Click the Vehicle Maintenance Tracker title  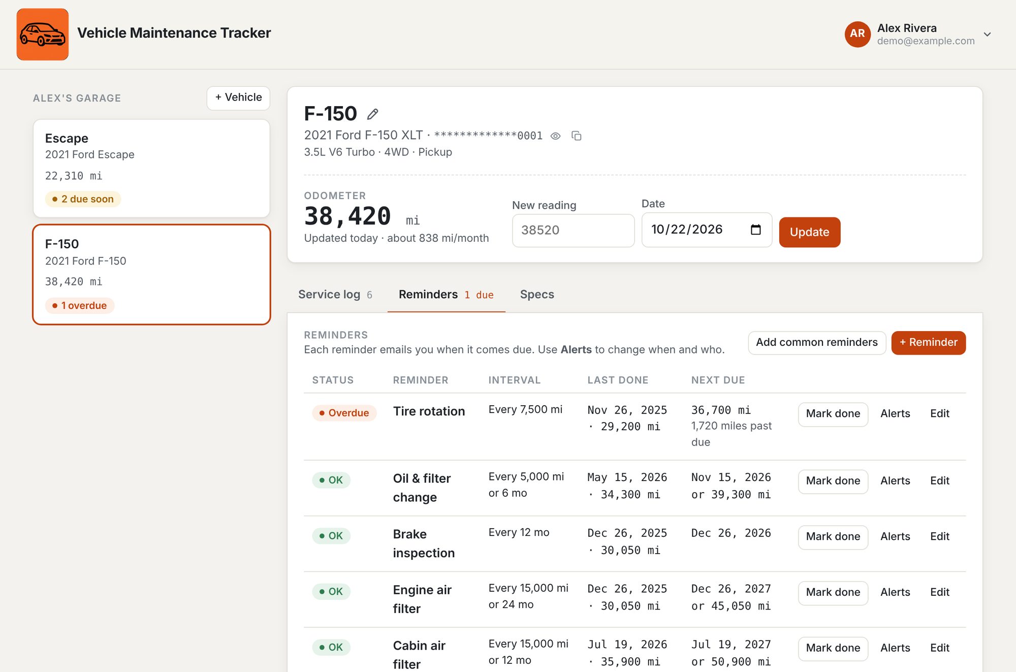point(174,33)
